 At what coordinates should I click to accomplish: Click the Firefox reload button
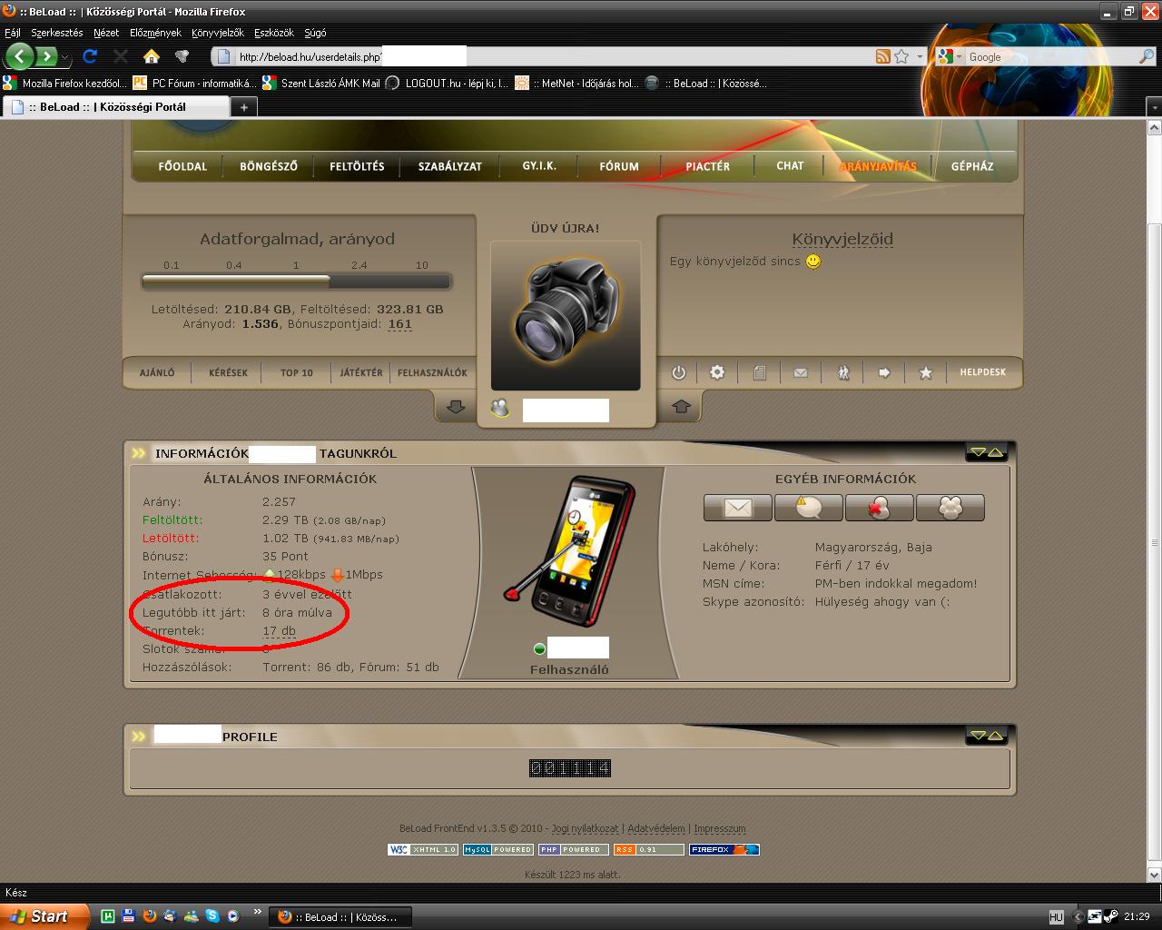pos(90,56)
